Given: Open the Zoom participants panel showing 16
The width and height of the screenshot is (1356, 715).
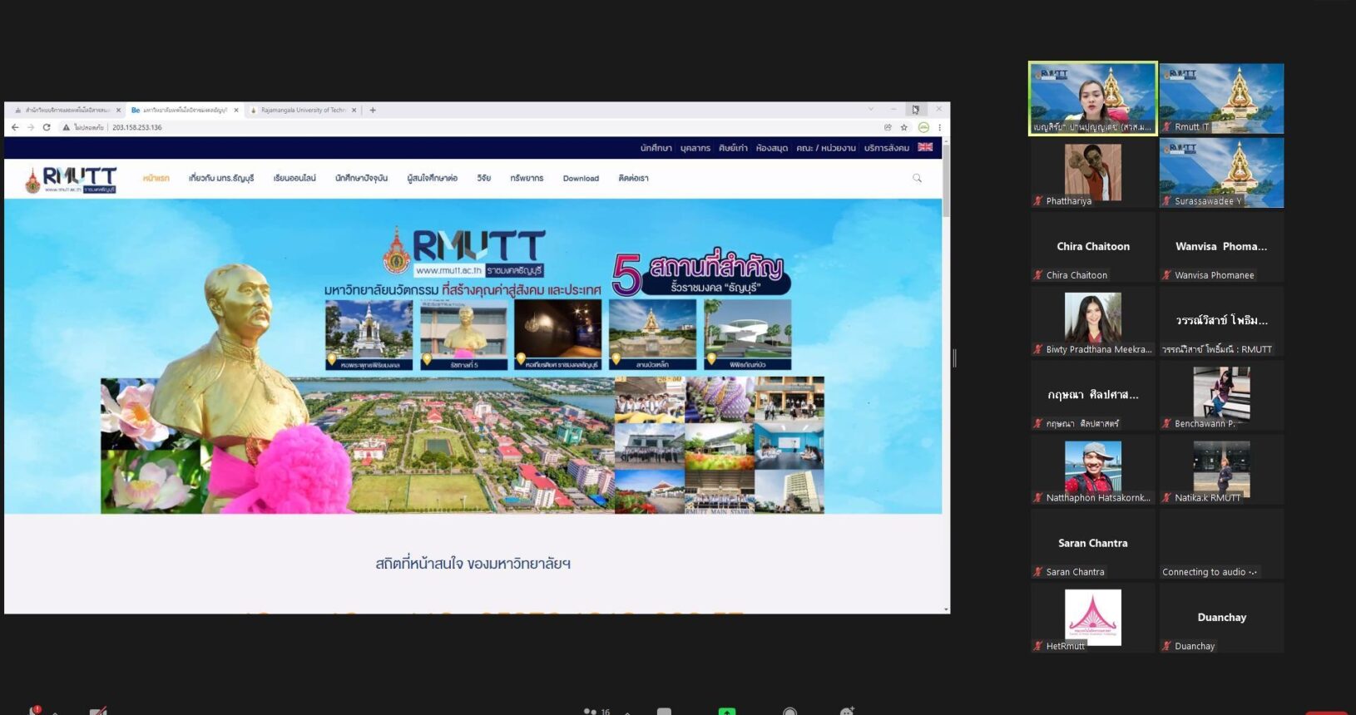Looking at the screenshot, I should (597, 711).
